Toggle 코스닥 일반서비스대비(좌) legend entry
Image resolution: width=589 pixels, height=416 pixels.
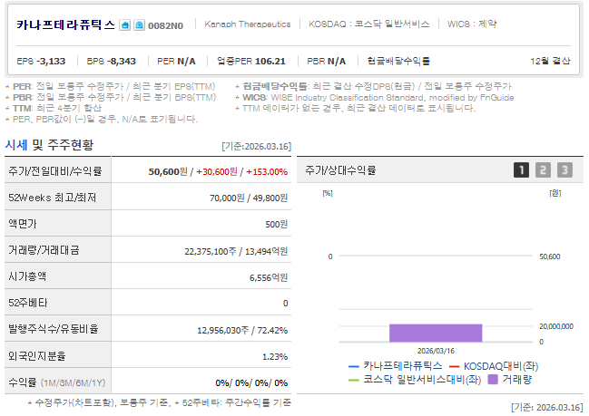click(415, 380)
